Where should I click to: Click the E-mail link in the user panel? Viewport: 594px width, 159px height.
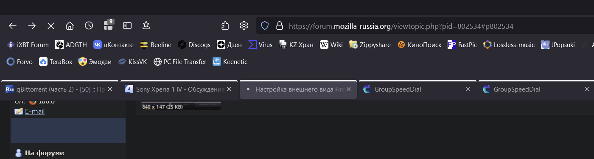35,112
